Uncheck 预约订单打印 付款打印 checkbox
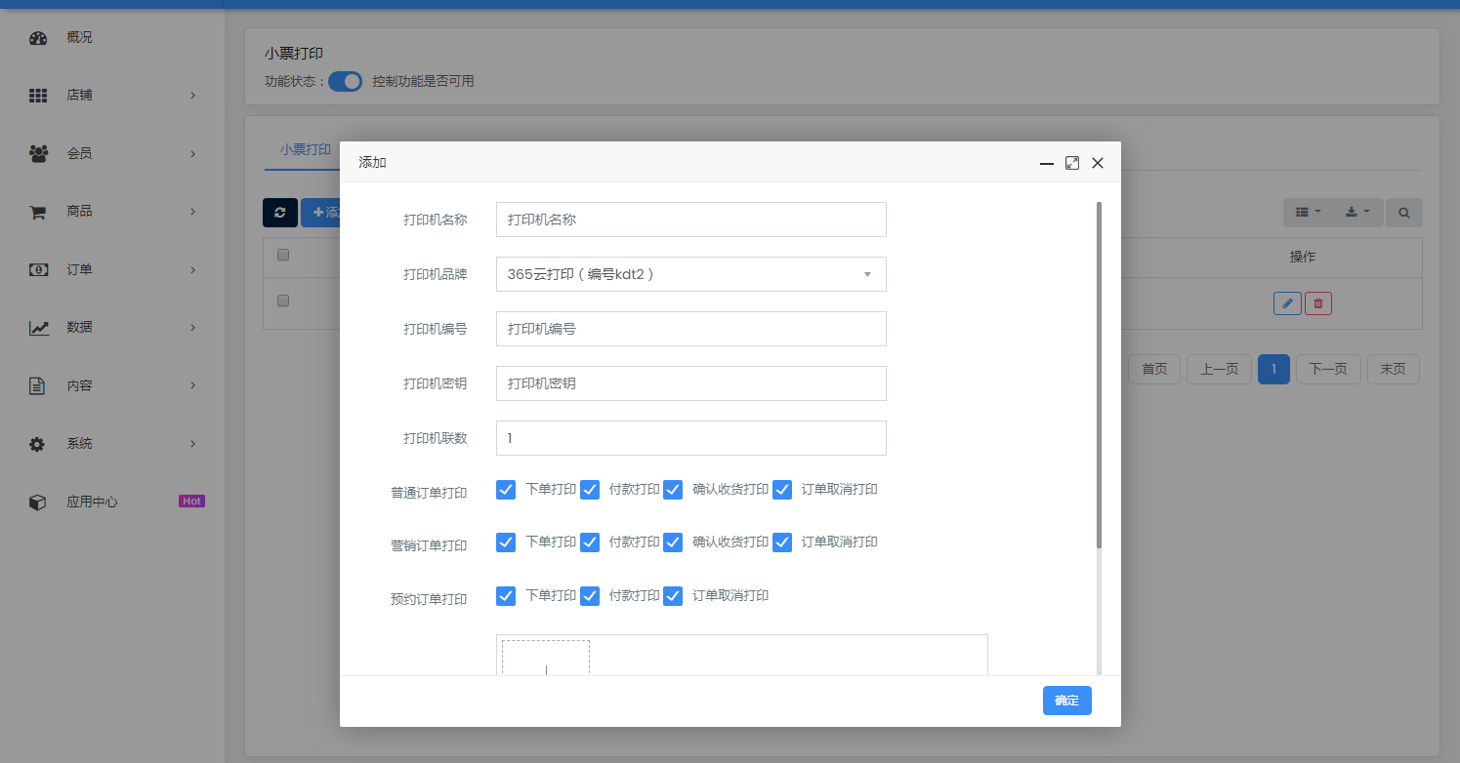 coord(590,596)
